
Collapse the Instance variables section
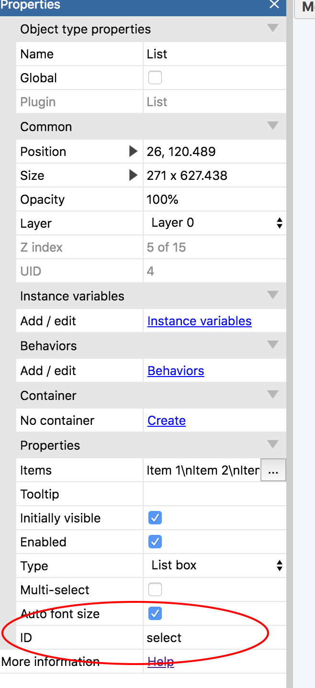click(273, 295)
